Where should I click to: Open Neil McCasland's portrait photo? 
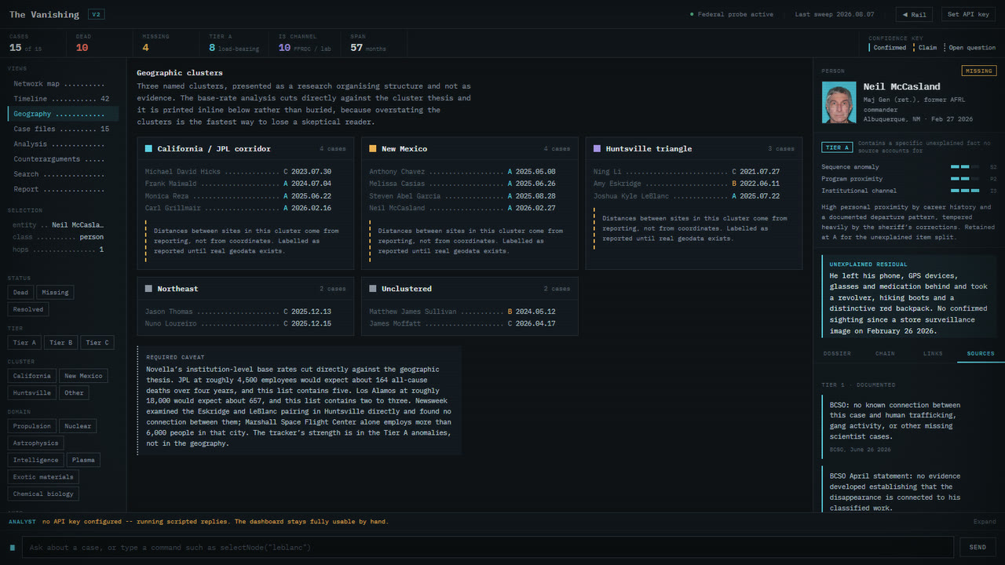tap(839, 102)
